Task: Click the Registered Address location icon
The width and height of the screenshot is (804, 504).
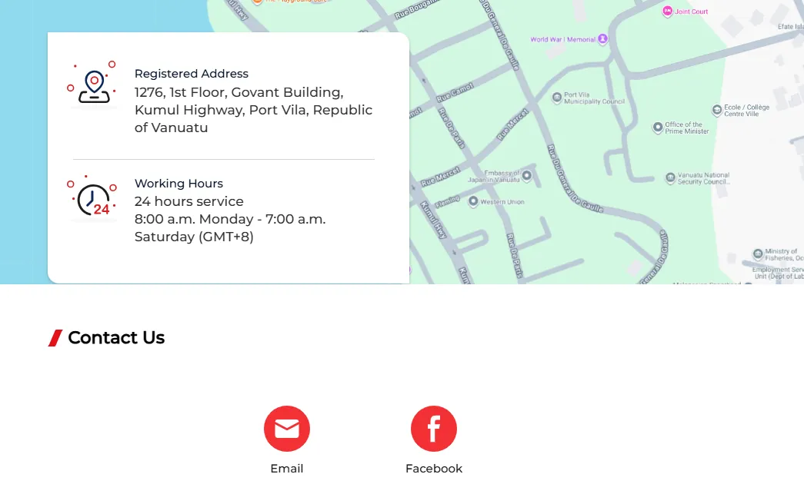Action: pyautogui.click(x=94, y=85)
